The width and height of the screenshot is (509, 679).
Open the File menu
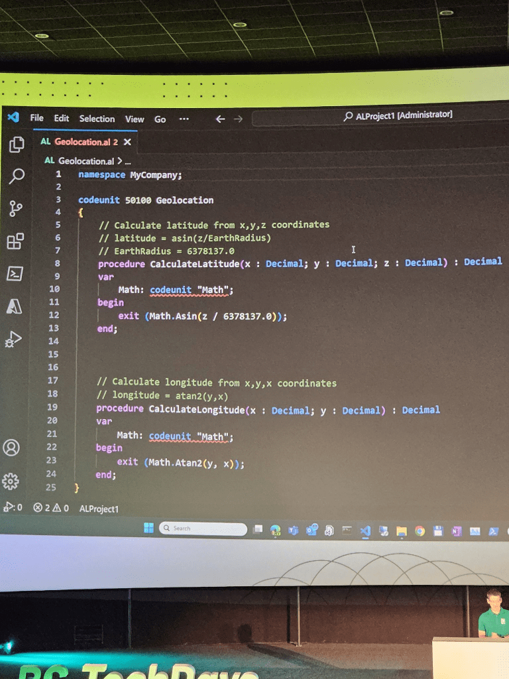click(36, 118)
